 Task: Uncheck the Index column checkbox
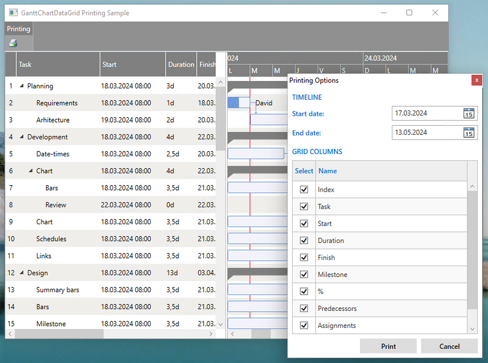(303, 189)
